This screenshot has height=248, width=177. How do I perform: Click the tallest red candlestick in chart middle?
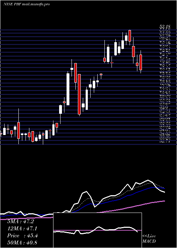coord(79,94)
